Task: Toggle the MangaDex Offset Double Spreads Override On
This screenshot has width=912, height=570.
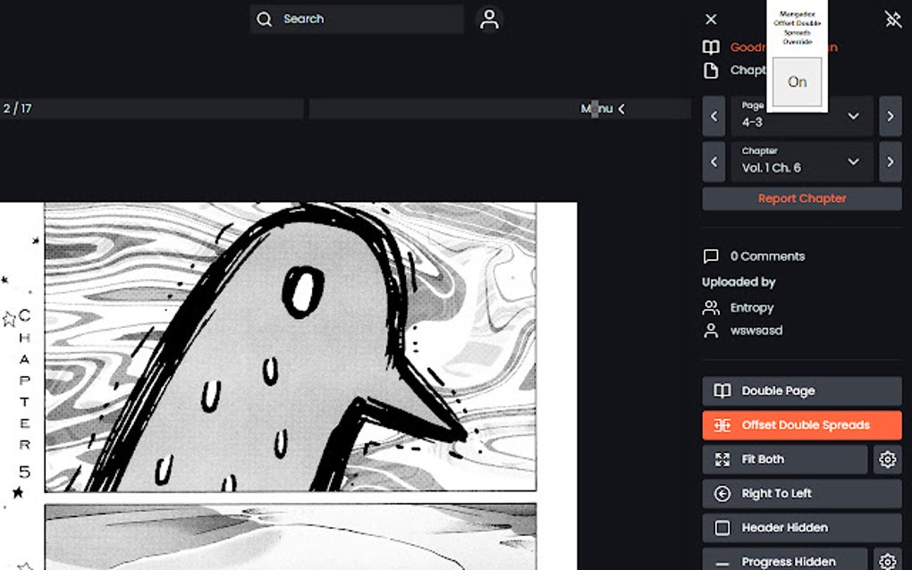Action: [797, 81]
